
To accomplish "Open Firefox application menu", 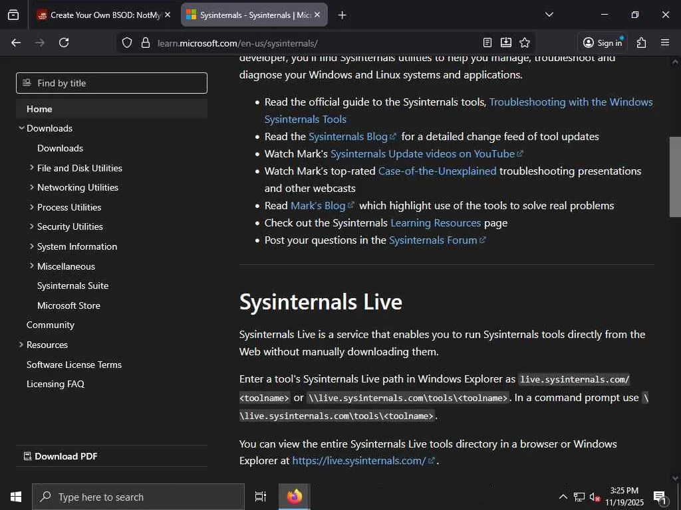I will 665,42.
